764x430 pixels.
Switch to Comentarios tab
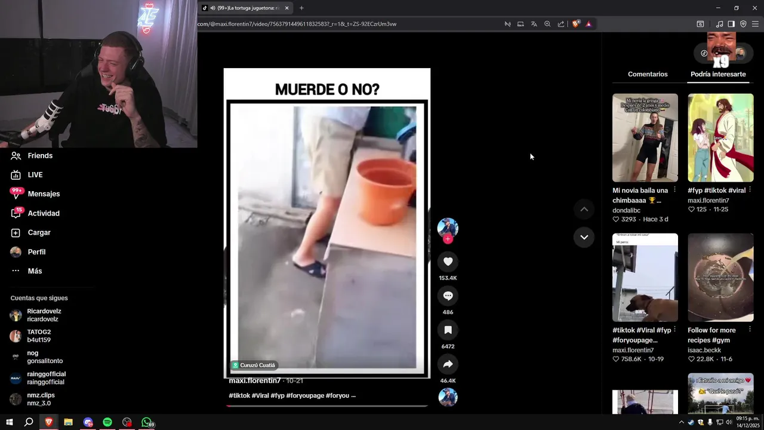coord(648,74)
